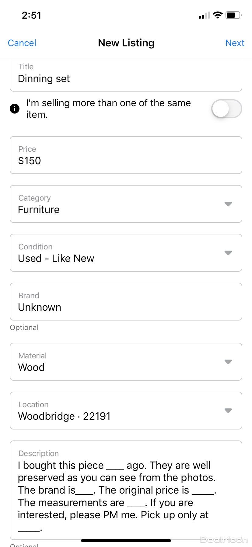This screenshot has height=547, width=252.
Task: Tap the battery indicator icon
Action: (x=233, y=15)
